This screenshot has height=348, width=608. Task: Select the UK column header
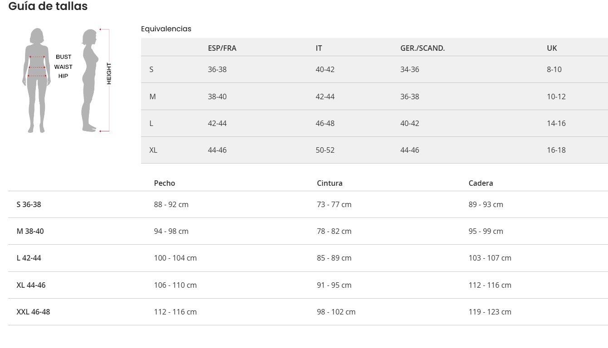point(552,48)
